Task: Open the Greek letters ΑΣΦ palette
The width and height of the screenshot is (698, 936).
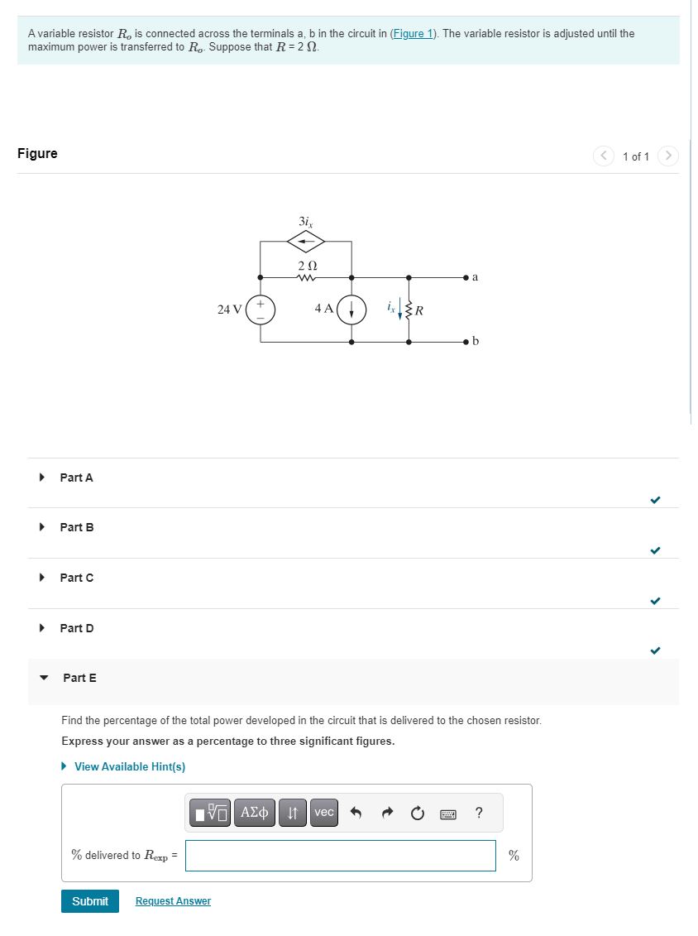Action: (x=253, y=813)
